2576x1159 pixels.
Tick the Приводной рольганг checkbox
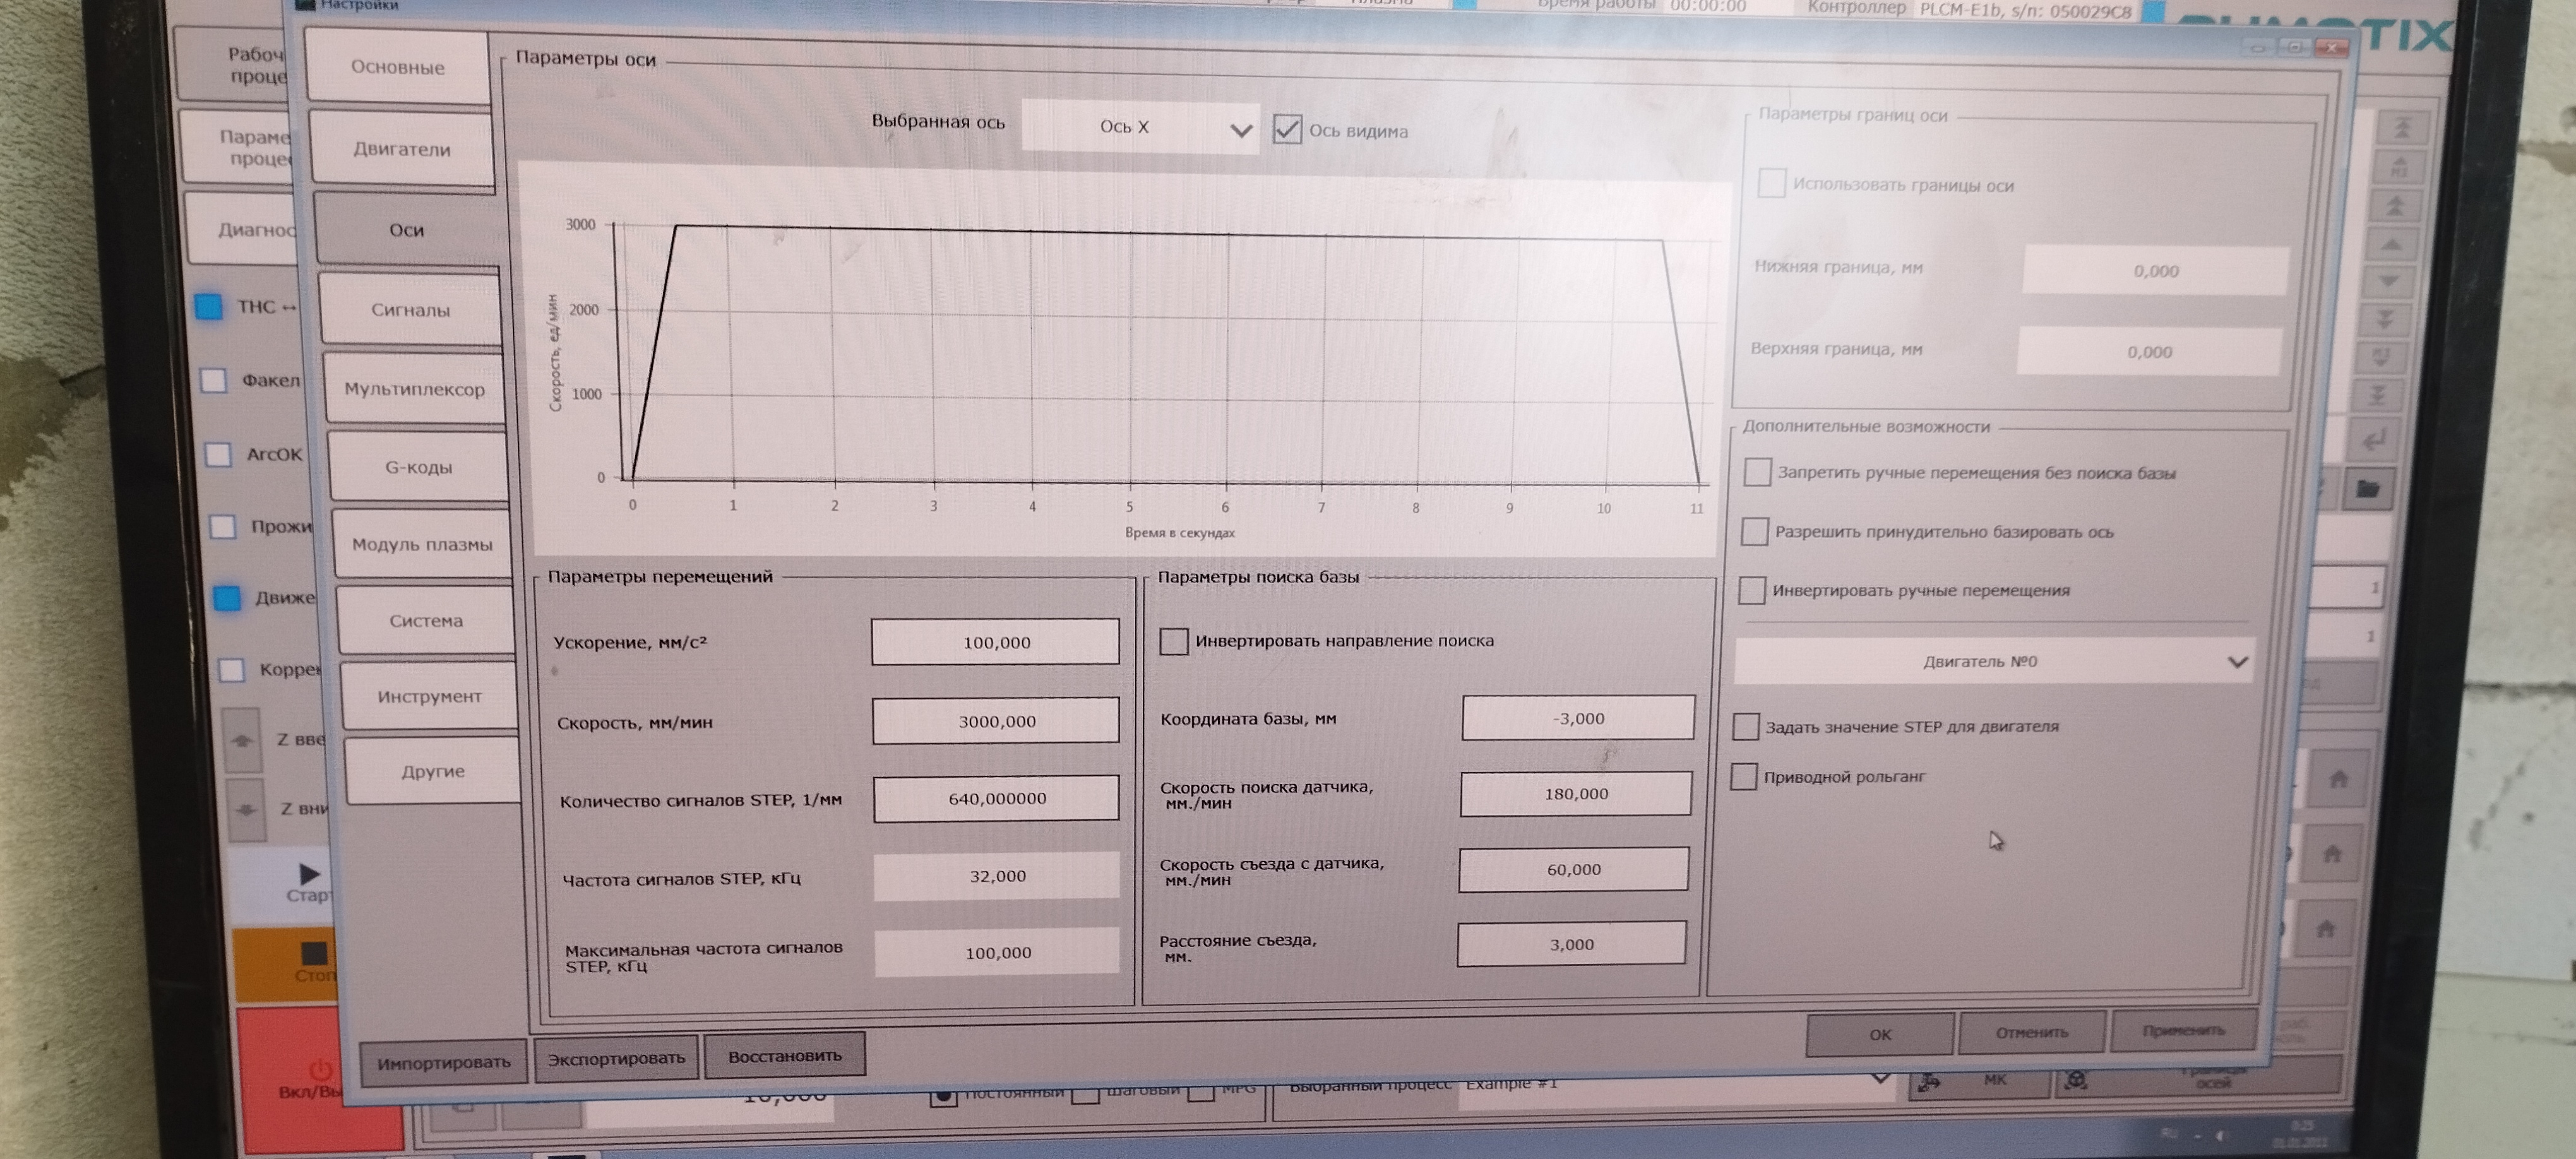[1743, 777]
